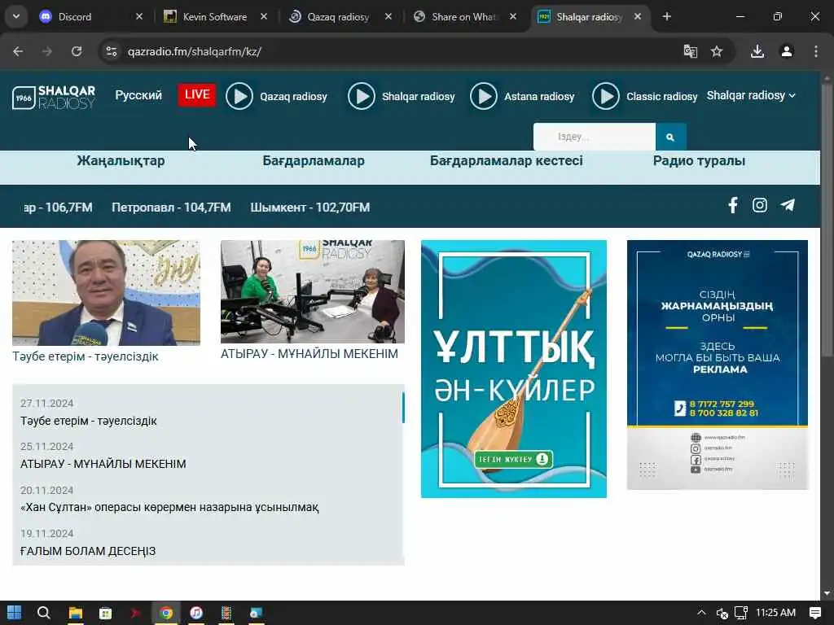Viewport: 834px width, 625px height.
Task: Click the search input field
Action: pyautogui.click(x=594, y=137)
